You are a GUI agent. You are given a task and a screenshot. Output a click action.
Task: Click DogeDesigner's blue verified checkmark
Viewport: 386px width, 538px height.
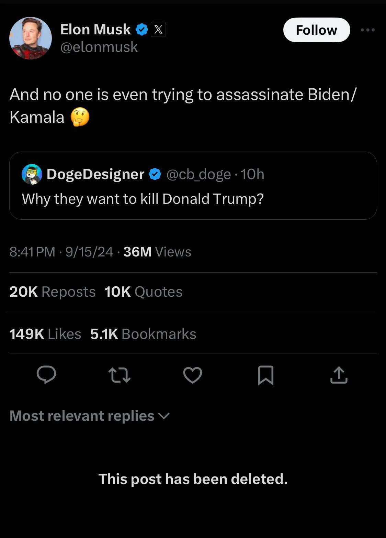coord(155,174)
